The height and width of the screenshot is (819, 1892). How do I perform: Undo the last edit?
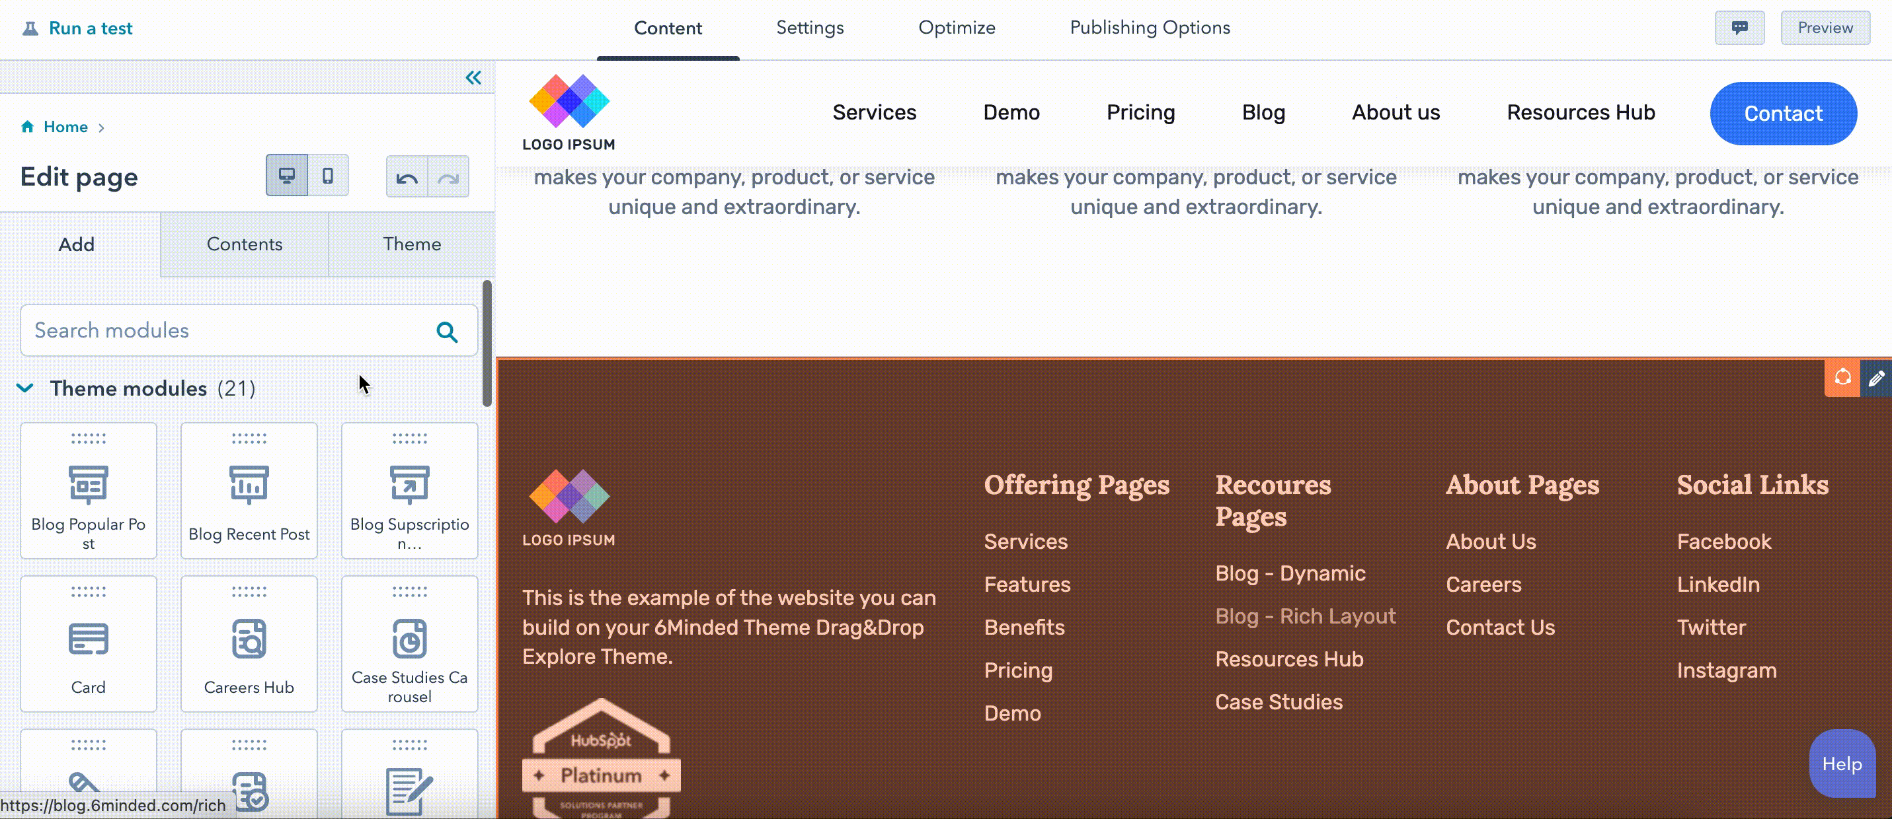pyautogui.click(x=407, y=177)
